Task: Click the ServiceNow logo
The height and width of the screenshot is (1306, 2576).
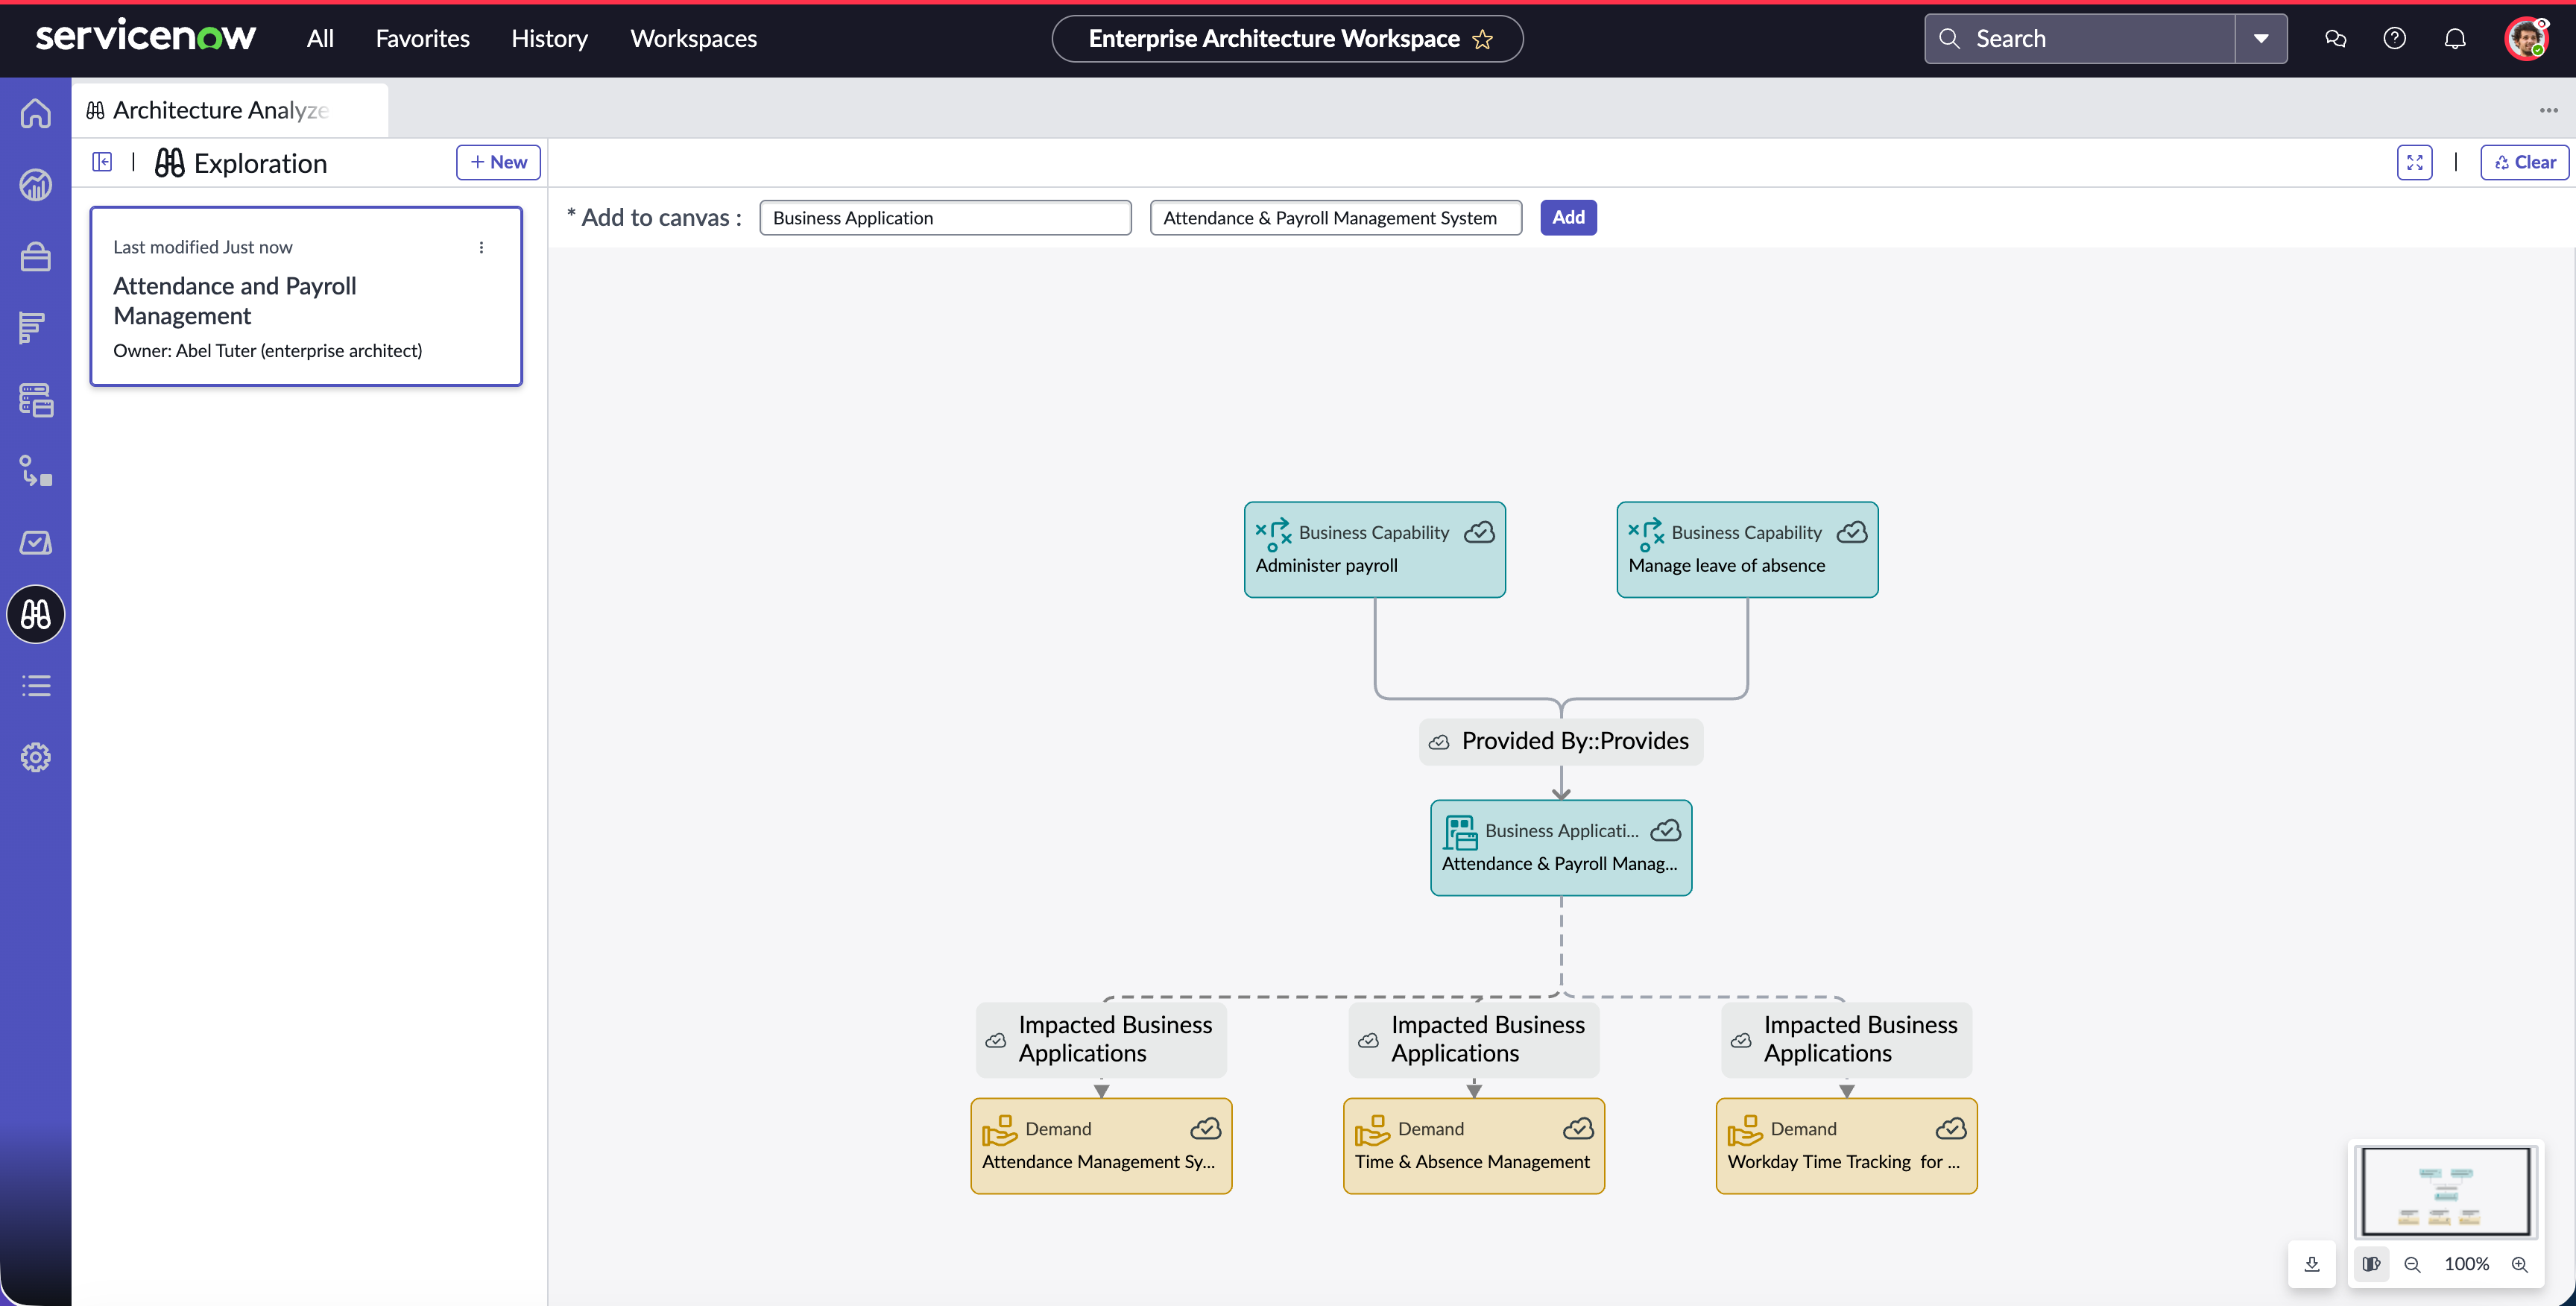Action: pos(146,36)
